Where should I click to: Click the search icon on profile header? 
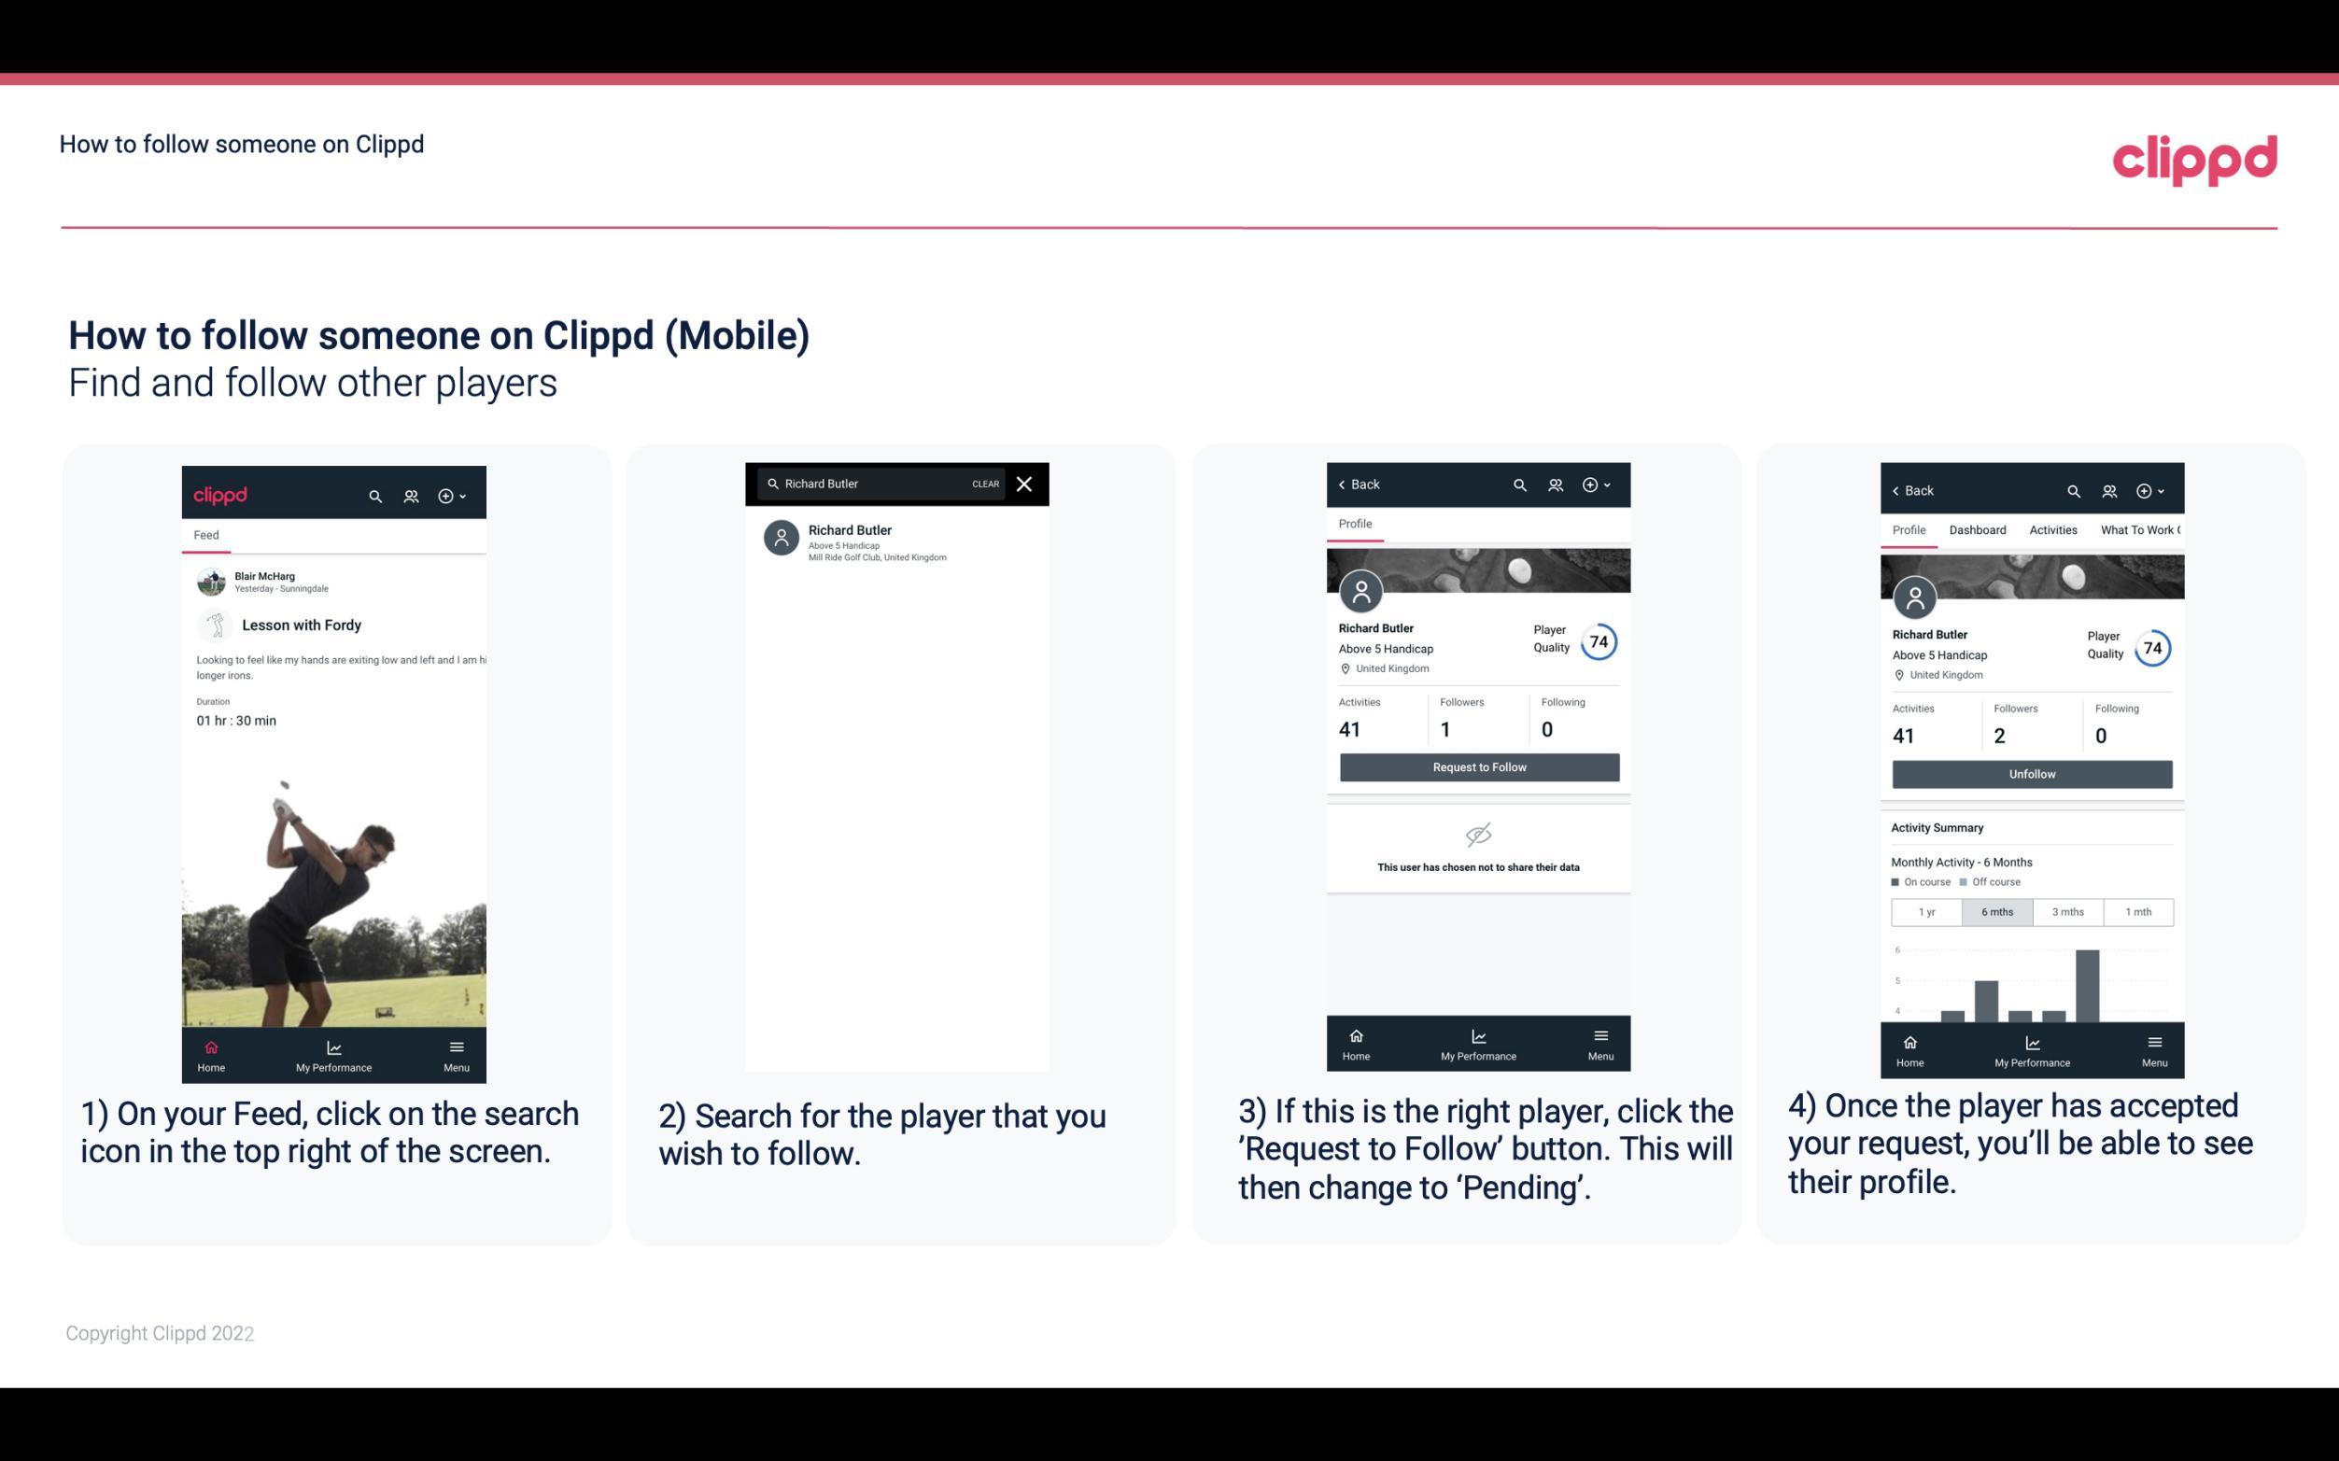[x=1519, y=485]
